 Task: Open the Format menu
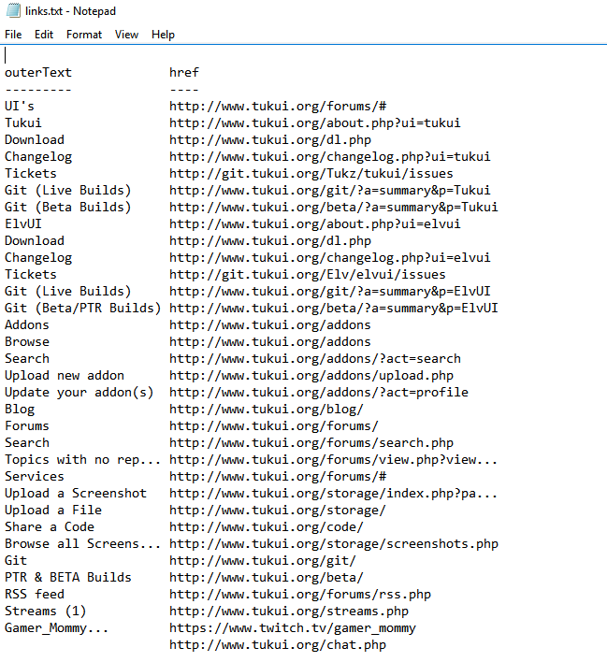pyautogui.click(x=84, y=35)
